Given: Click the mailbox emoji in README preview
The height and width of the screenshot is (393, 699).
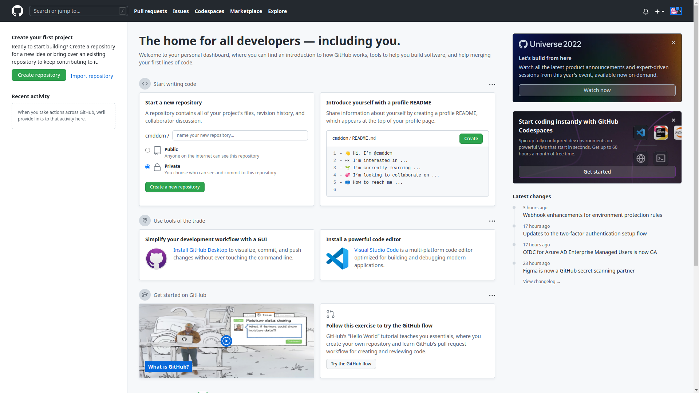Looking at the screenshot, I should [348, 183].
